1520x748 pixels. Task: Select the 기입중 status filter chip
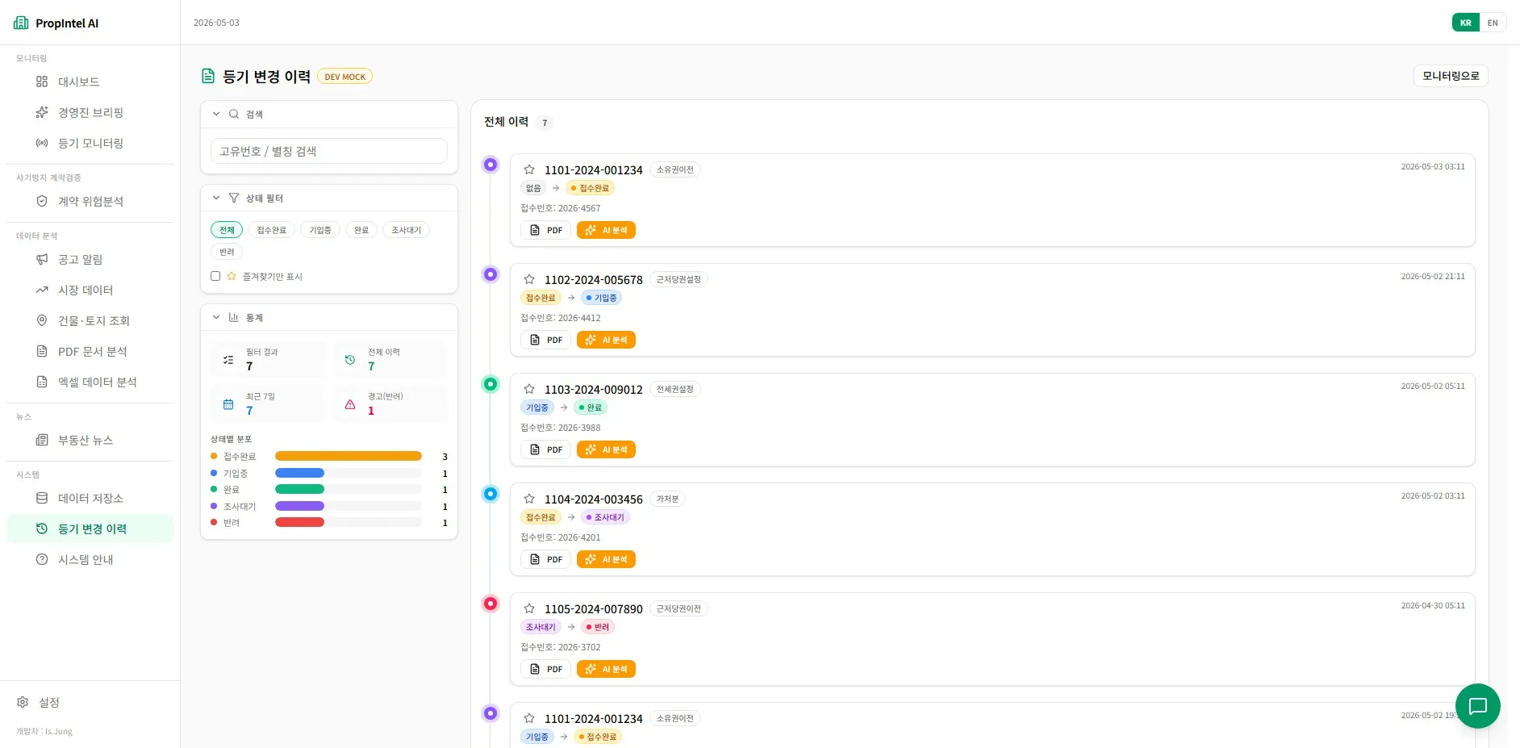[320, 230]
